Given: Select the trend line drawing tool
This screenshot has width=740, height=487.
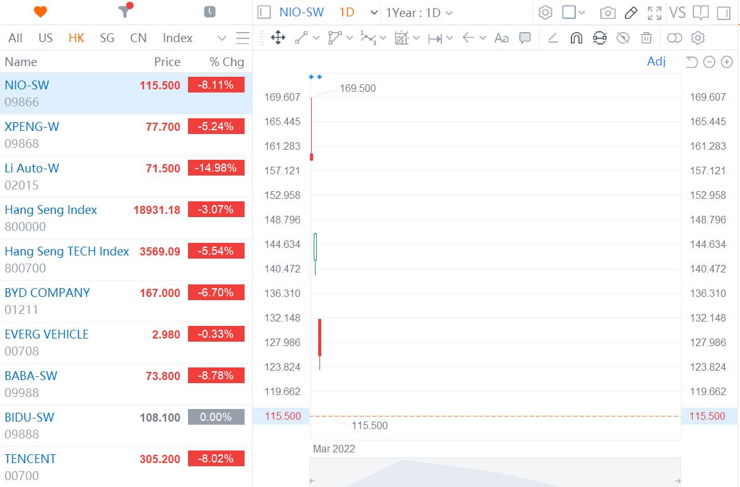Looking at the screenshot, I should 301,38.
